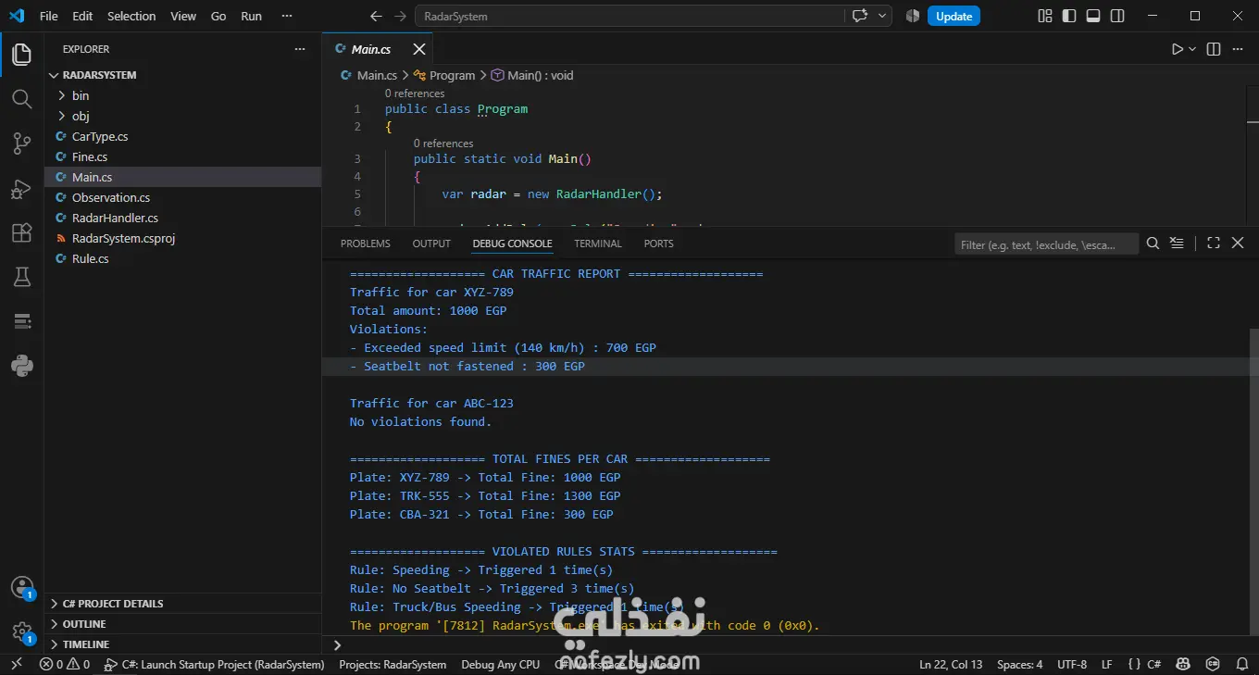Image resolution: width=1259 pixels, height=675 pixels.
Task: Click Launch Startup Project in status bar
Action: 214,664
